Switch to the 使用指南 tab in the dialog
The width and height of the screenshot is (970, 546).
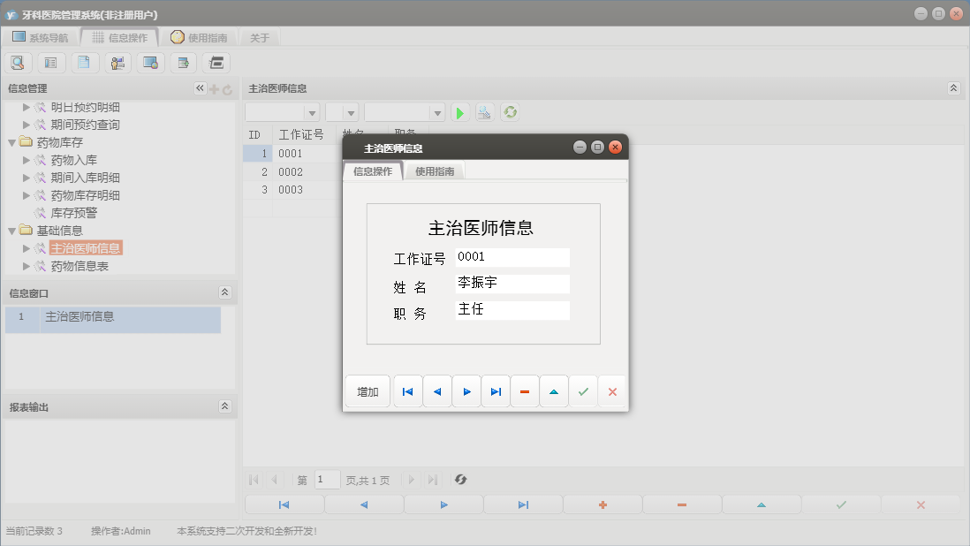coord(435,171)
